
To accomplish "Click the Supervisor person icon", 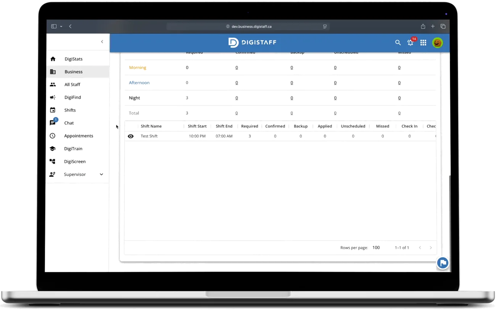I will 53,174.
